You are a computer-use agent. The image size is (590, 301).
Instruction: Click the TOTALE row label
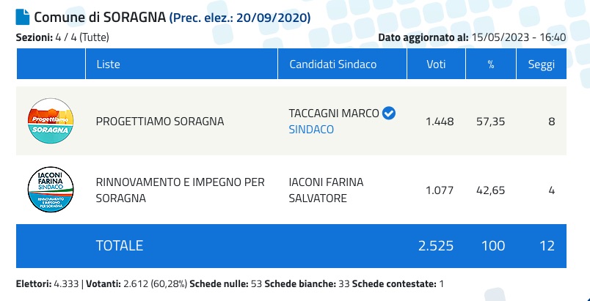click(x=120, y=245)
